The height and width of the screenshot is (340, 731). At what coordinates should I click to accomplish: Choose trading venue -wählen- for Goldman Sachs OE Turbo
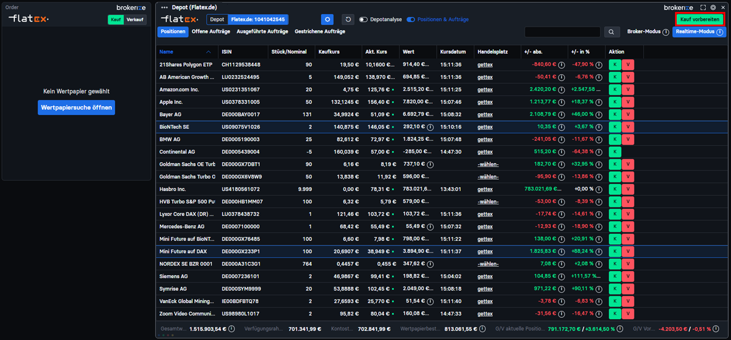pyautogui.click(x=488, y=164)
